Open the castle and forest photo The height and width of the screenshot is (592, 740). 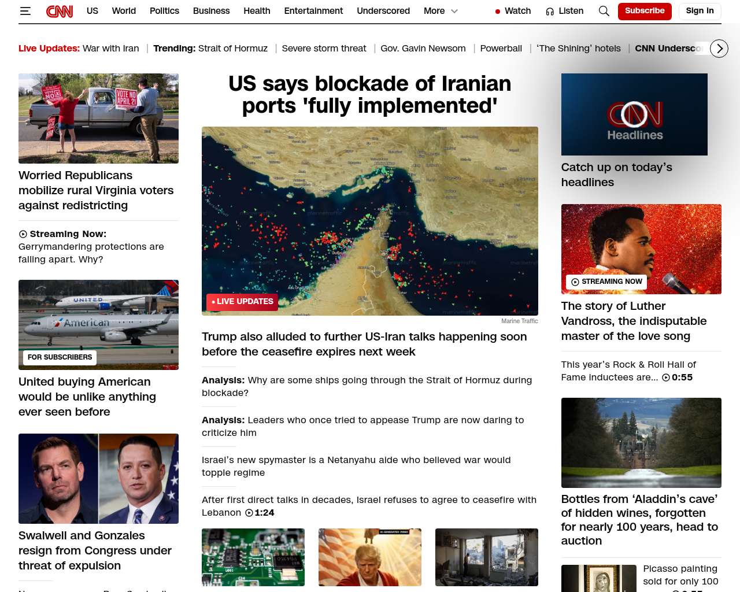(x=641, y=443)
